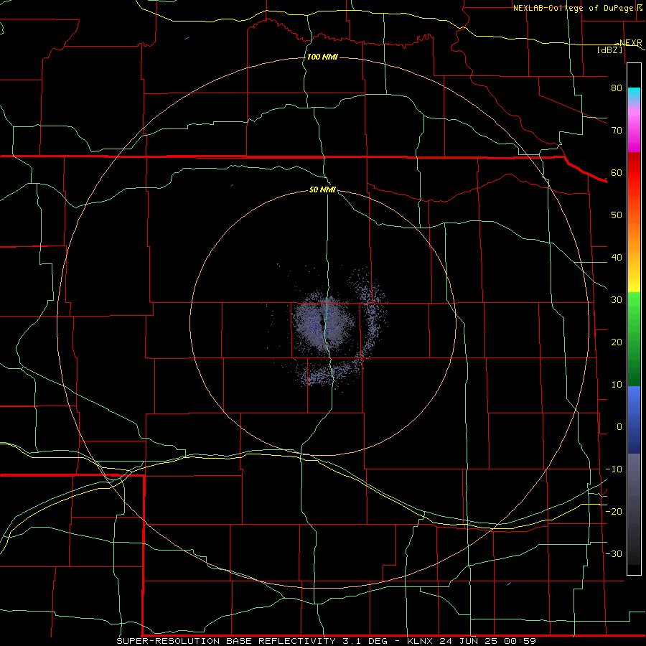
Task: Click the -10 value on the dBZ scale
Action: (x=614, y=469)
